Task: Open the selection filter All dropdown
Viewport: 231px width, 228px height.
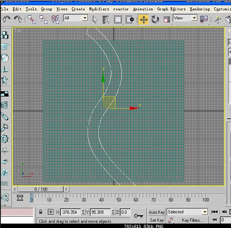Action: pos(76,18)
